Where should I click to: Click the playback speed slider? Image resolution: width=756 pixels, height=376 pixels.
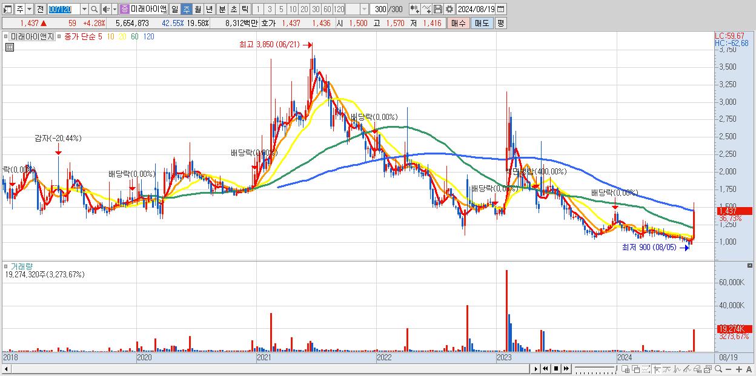(596, 369)
